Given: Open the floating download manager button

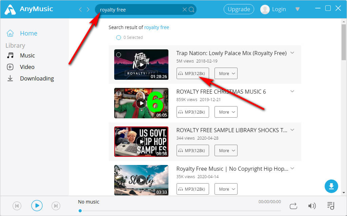Looking at the screenshot, I should tap(331, 186).
